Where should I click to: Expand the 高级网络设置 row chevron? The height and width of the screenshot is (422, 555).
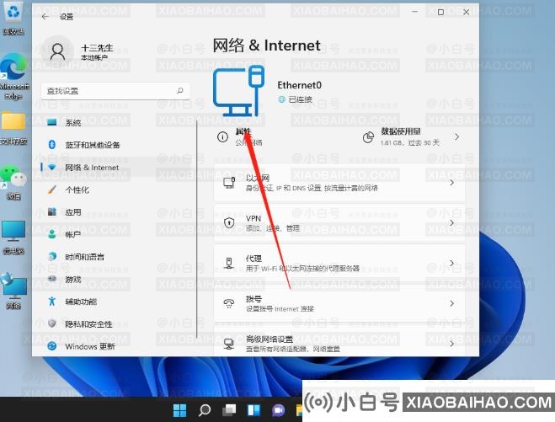point(452,344)
